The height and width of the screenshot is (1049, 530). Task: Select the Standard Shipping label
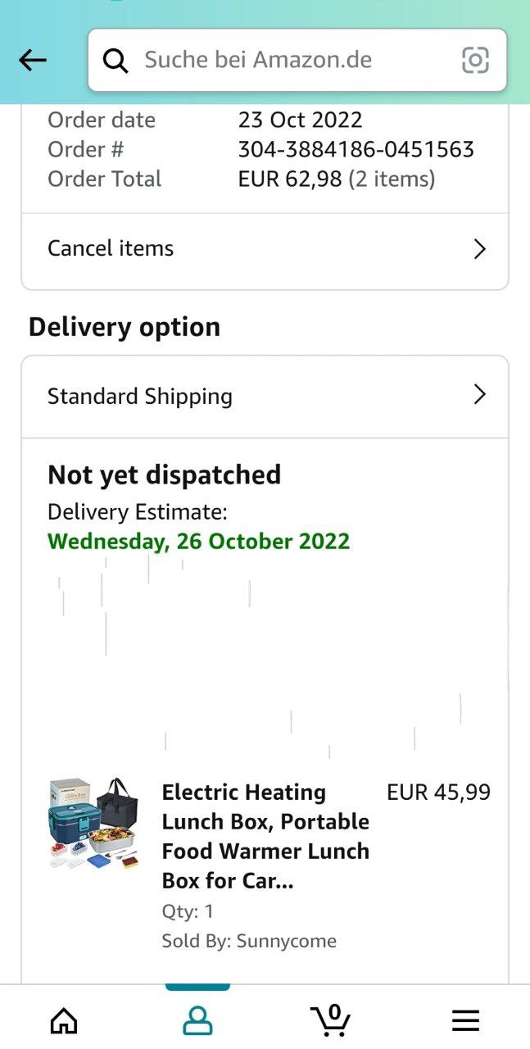coord(140,397)
